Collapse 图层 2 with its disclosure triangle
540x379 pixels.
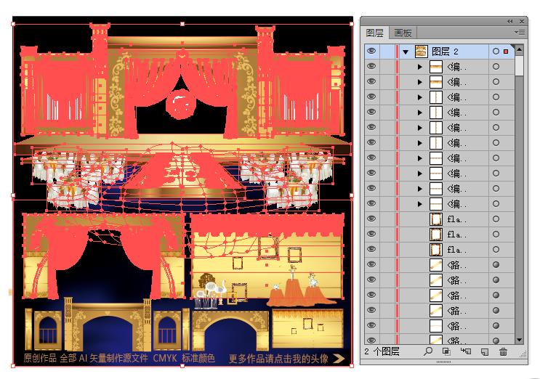pyautogui.click(x=406, y=52)
